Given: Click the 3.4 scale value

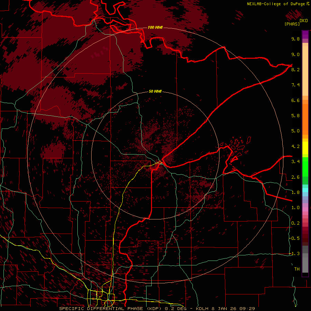Looking at the screenshot, I should click(x=295, y=162).
